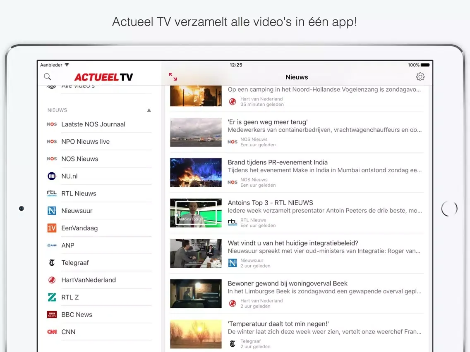The height and width of the screenshot is (352, 470).
Task: Select HartVanNederland channel
Action: point(89,280)
